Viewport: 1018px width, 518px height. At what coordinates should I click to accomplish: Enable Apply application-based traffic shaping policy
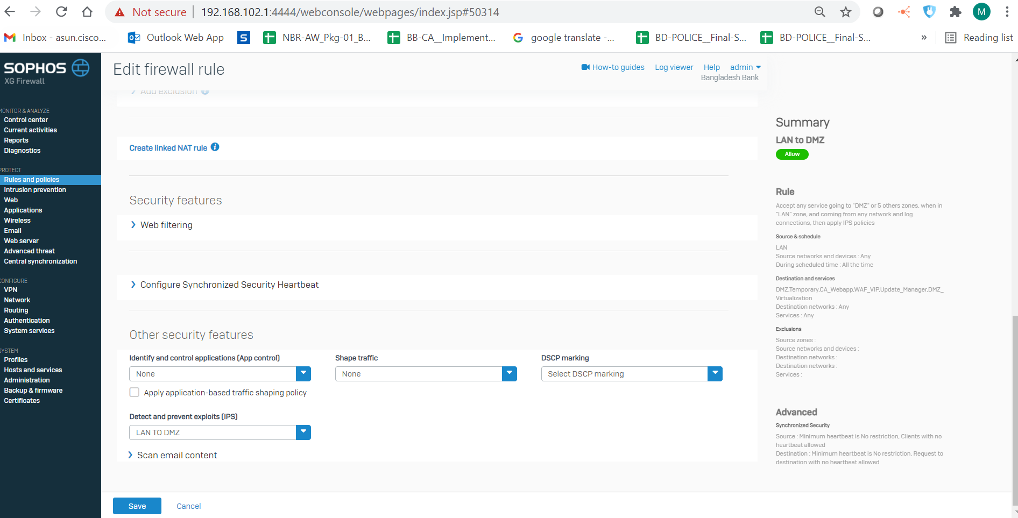pos(135,392)
